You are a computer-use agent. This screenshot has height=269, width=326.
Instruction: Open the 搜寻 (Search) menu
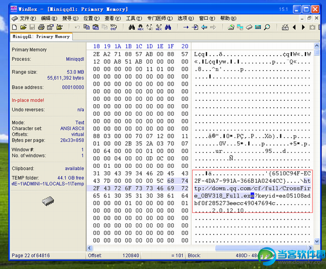point(70,19)
